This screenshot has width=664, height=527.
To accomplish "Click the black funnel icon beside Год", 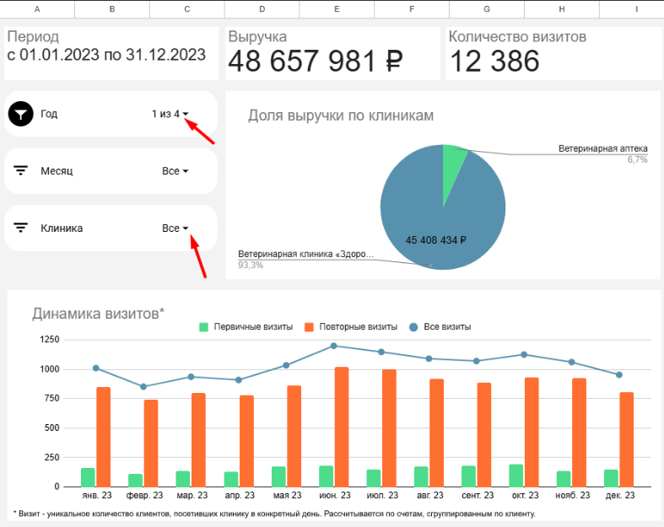I will click(21, 114).
